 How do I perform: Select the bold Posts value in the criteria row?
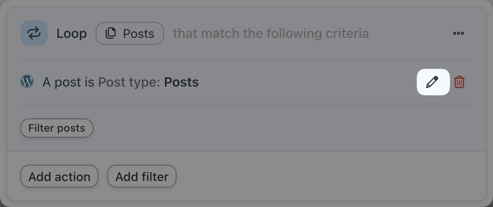181,82
